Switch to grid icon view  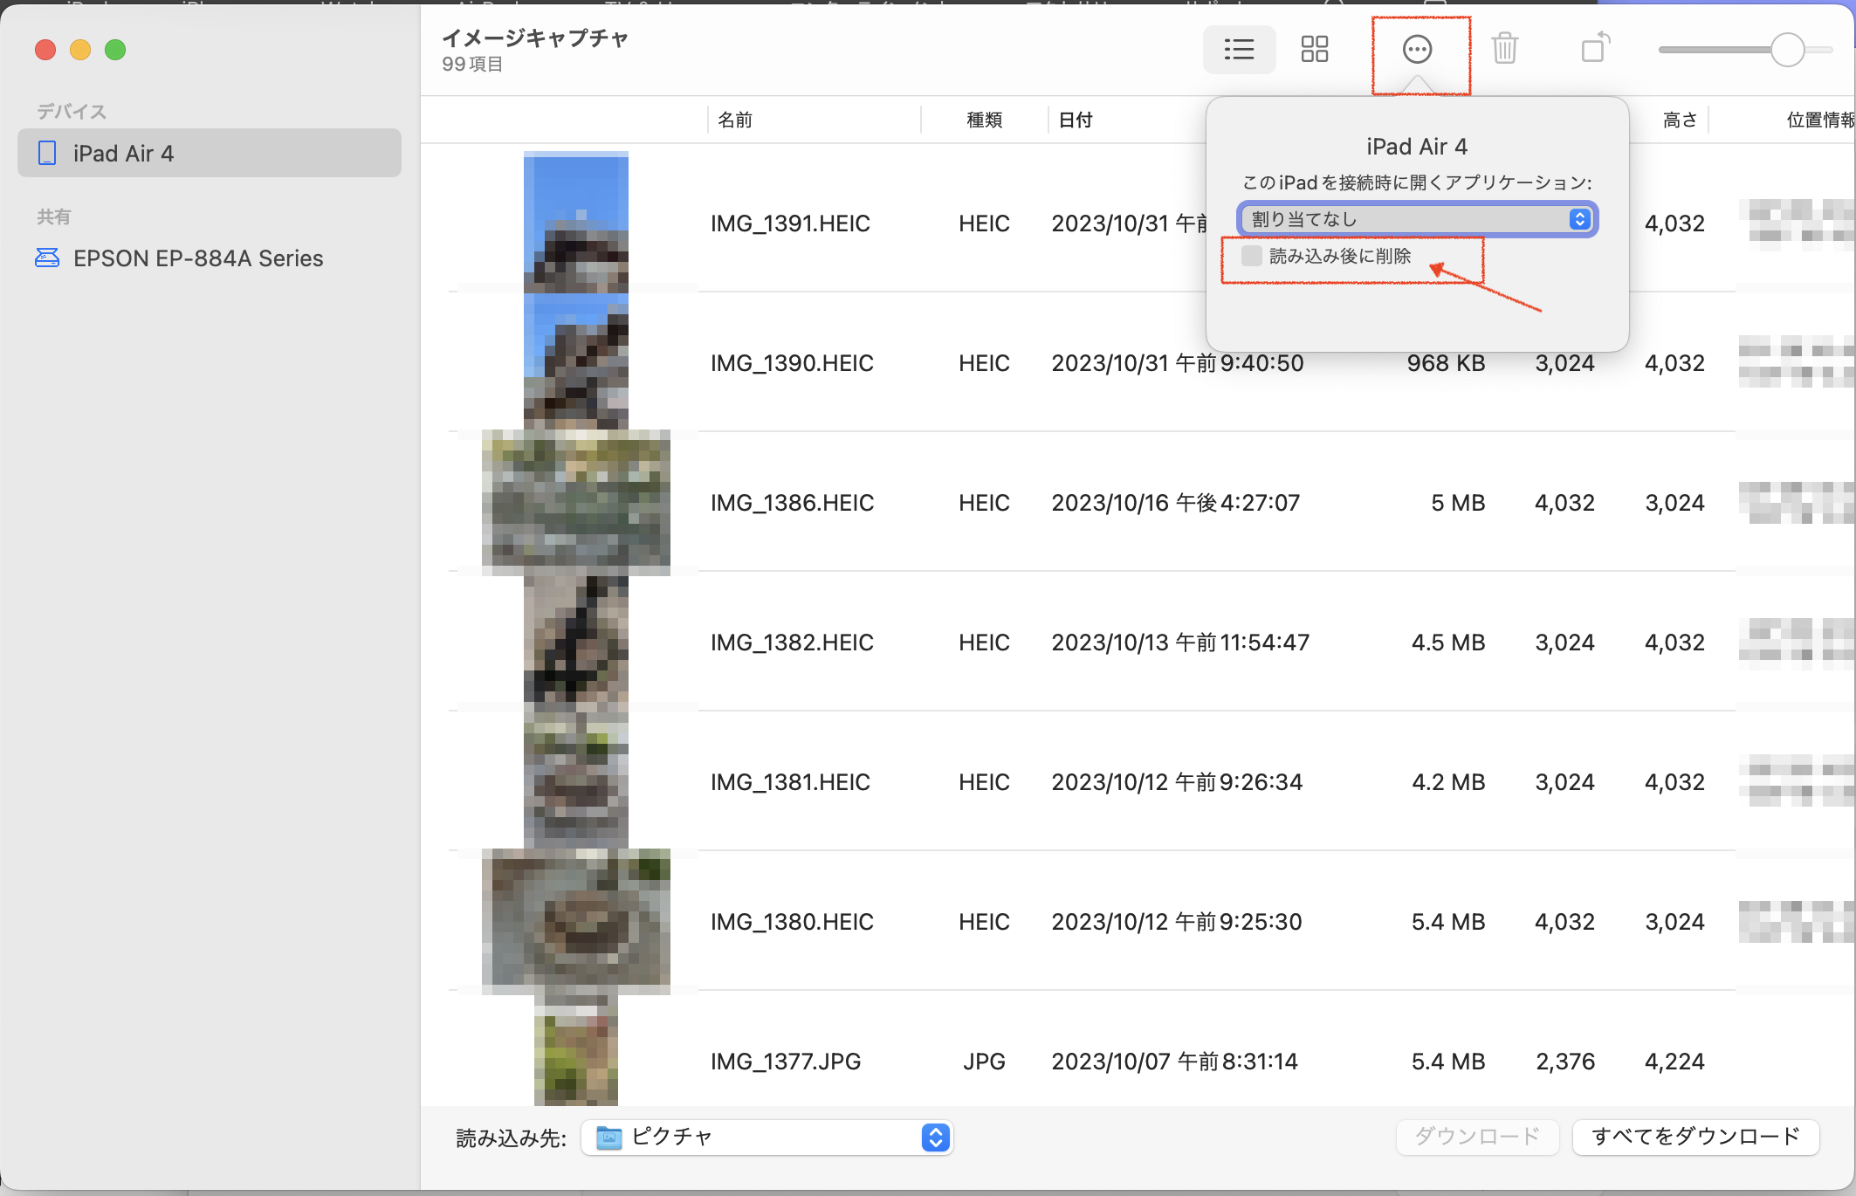click(1314, 50)
